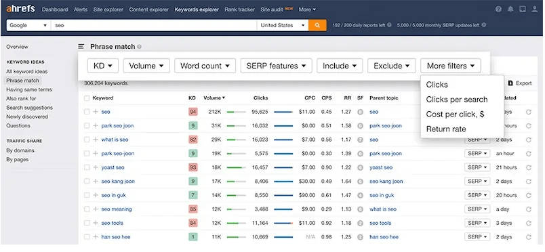Open the Google search engine dropdown
Screen dimensions: 545x252
(28, 25)
